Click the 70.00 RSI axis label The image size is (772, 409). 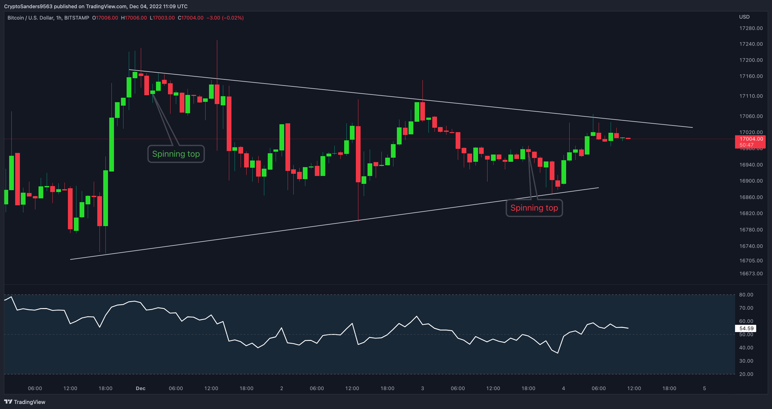pyautogui.click(x=746, y=308)
